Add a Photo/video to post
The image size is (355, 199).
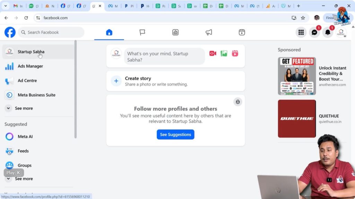[224, 53]
